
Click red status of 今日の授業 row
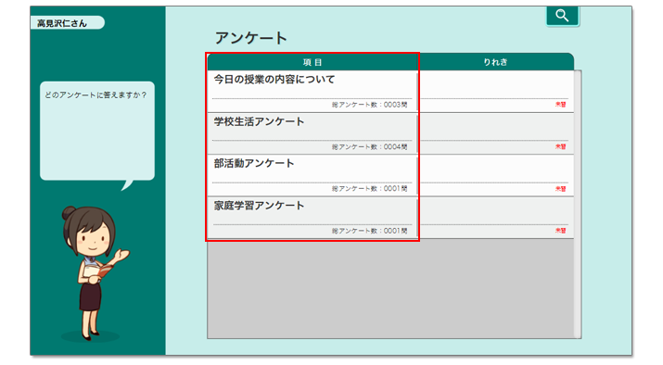561,105
